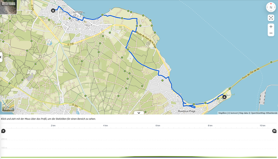Screen dimensions: 278x159
Task: Open the photo icon at the elevation profile's right end
Action: (x=274, y=131)
